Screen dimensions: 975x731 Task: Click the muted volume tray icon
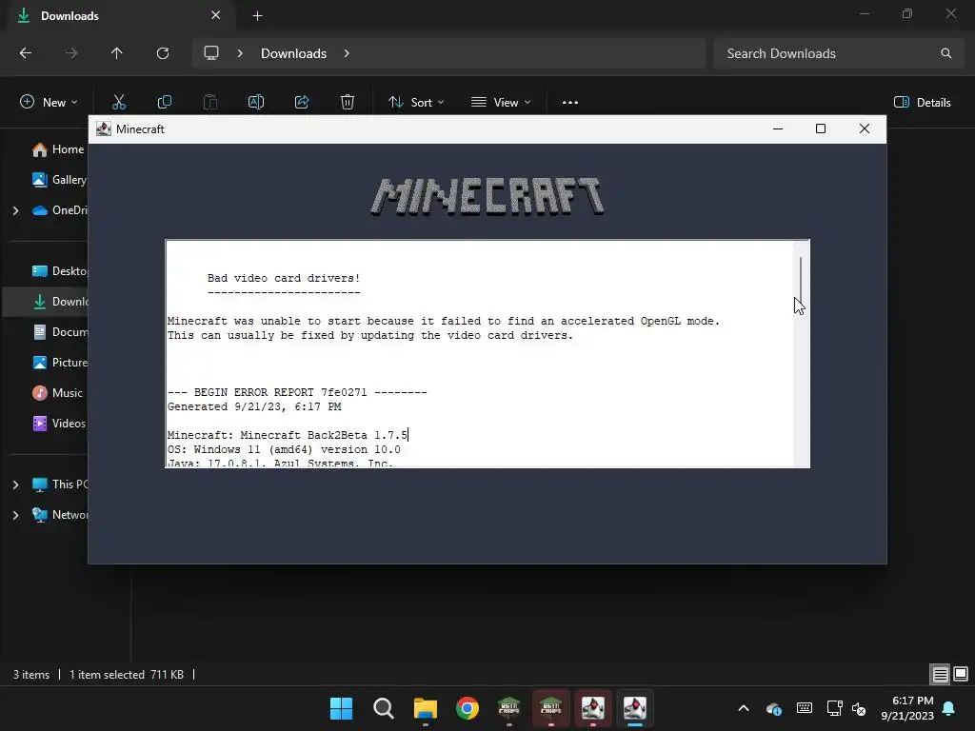click(x=859, y=708)
